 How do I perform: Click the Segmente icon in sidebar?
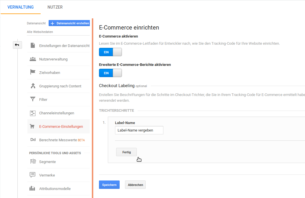point(33,162)
